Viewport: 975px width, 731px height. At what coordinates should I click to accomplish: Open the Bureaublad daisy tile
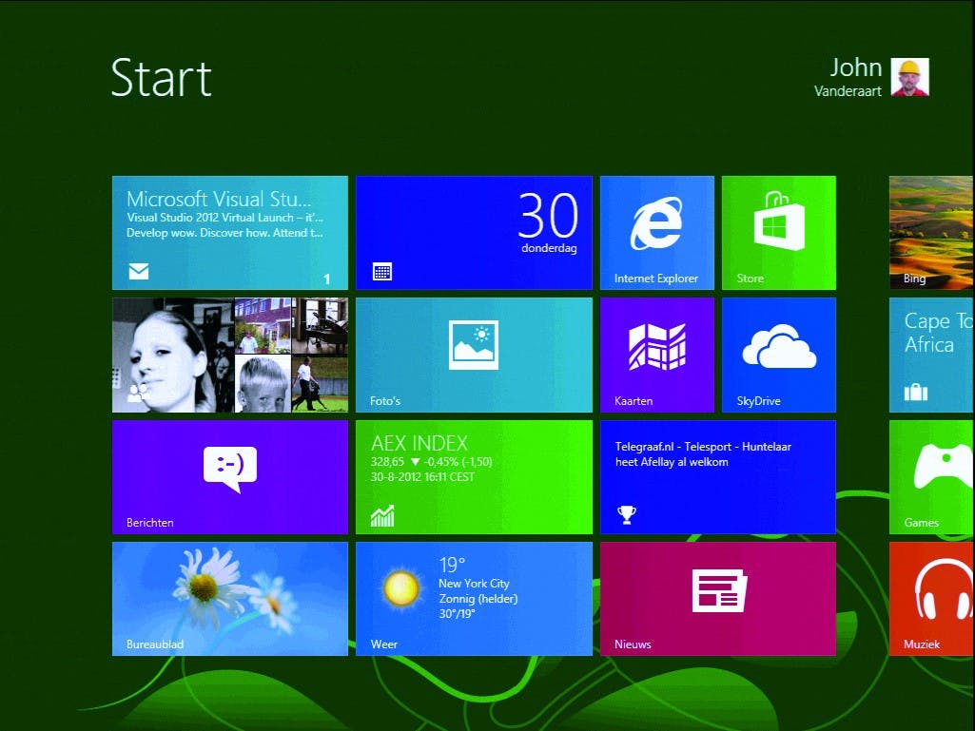[x=230, y=599]
